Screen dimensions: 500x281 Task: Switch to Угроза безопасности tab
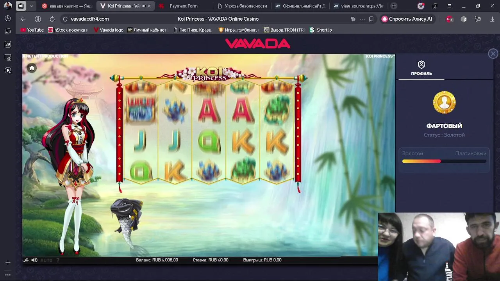pos(242,6)
